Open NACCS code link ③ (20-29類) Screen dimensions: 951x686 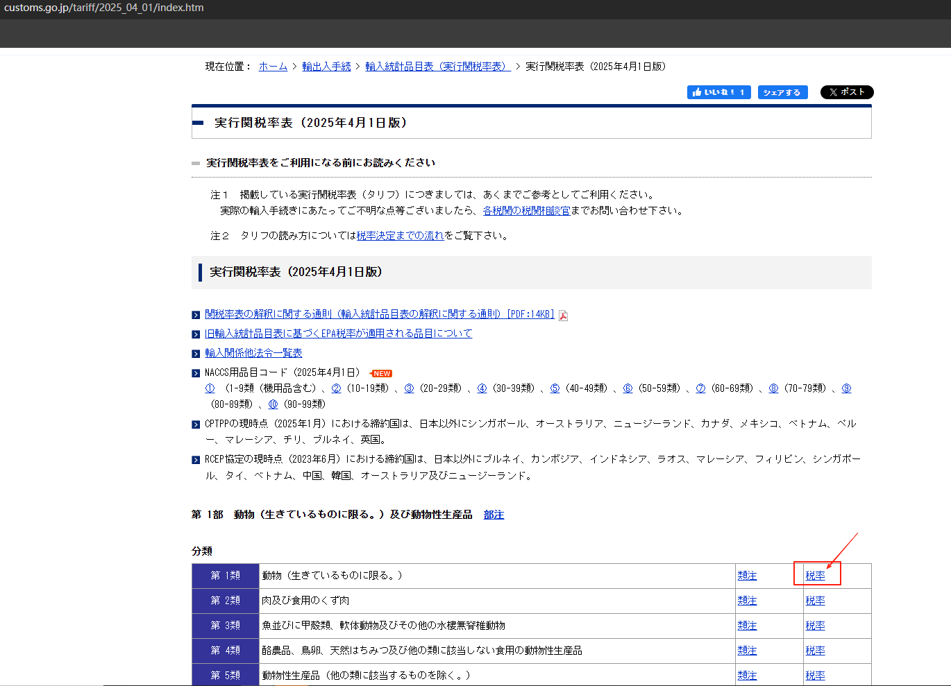409,388
